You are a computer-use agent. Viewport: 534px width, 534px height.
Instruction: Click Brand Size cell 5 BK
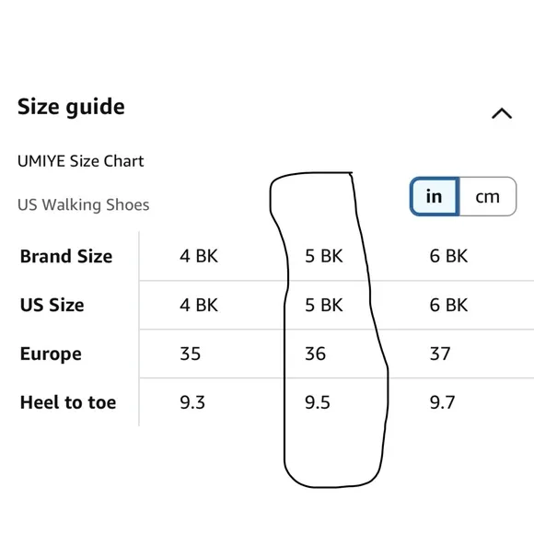[324, 256]
